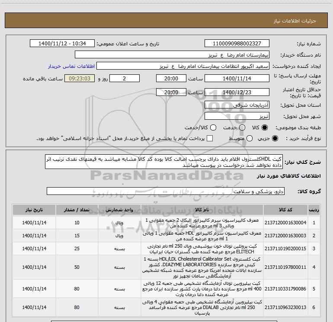This screenshot has height=322, width=333.
Task: Click the نام کالا column header
Action: point(202,210)
